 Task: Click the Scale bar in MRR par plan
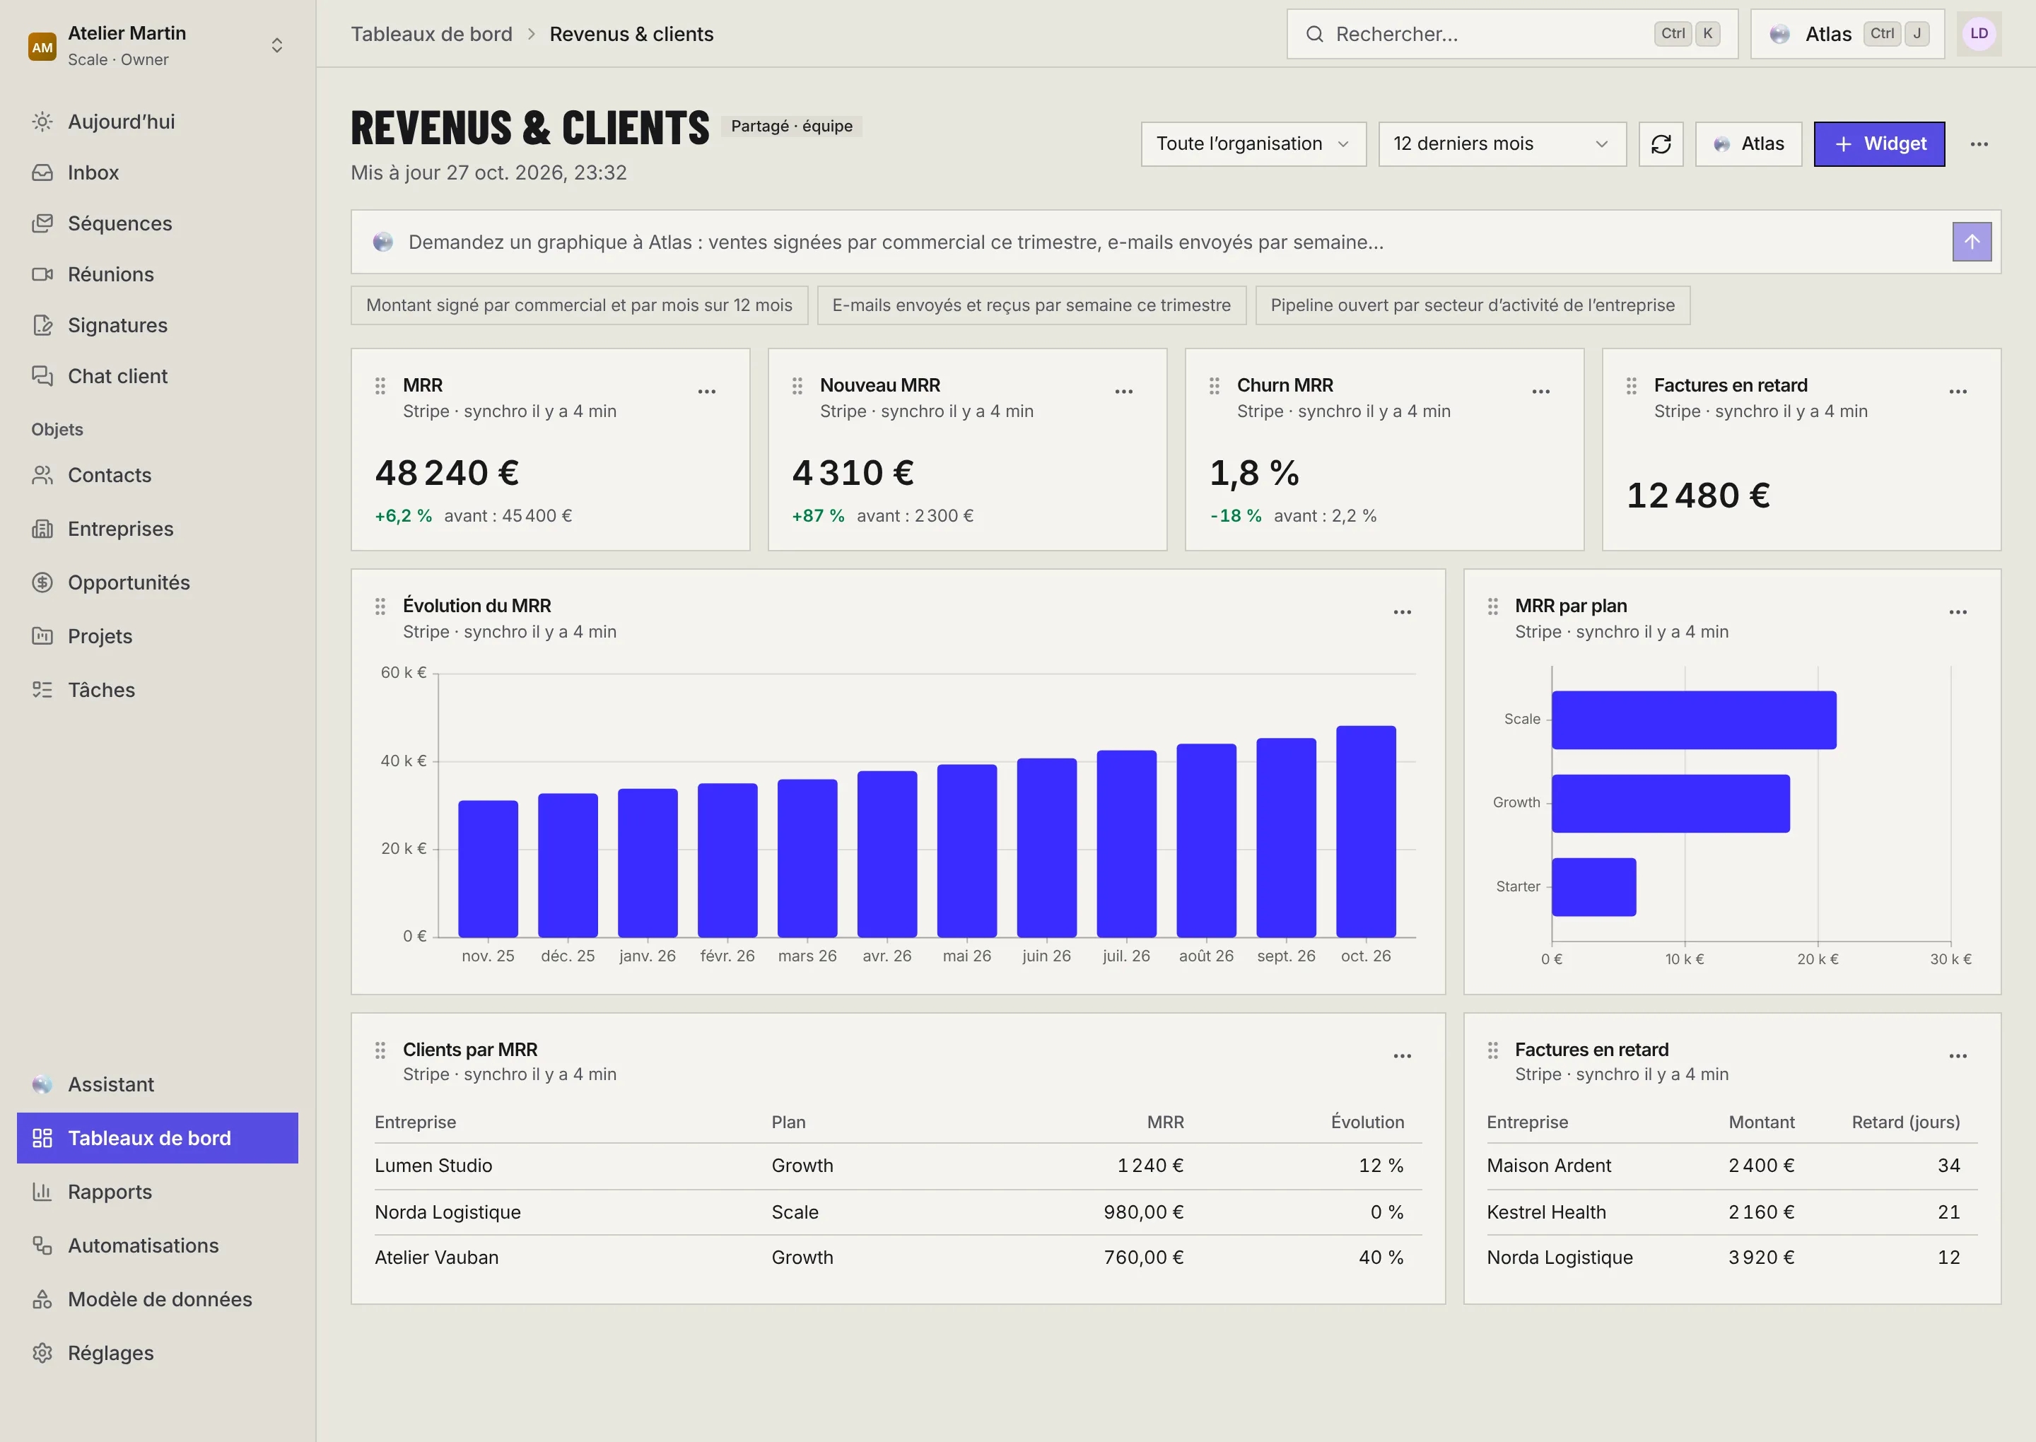1694,720
